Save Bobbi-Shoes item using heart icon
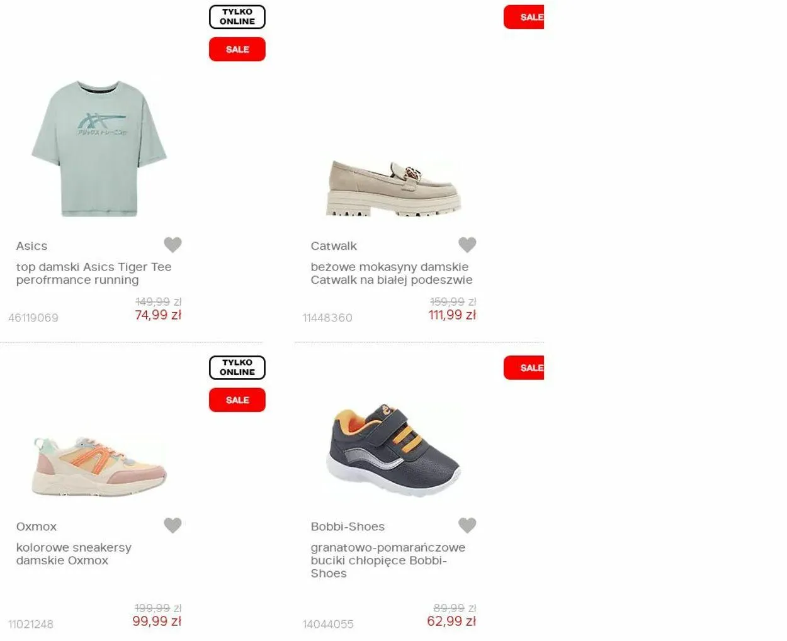 pyautogui.click(x=467, y=525)
